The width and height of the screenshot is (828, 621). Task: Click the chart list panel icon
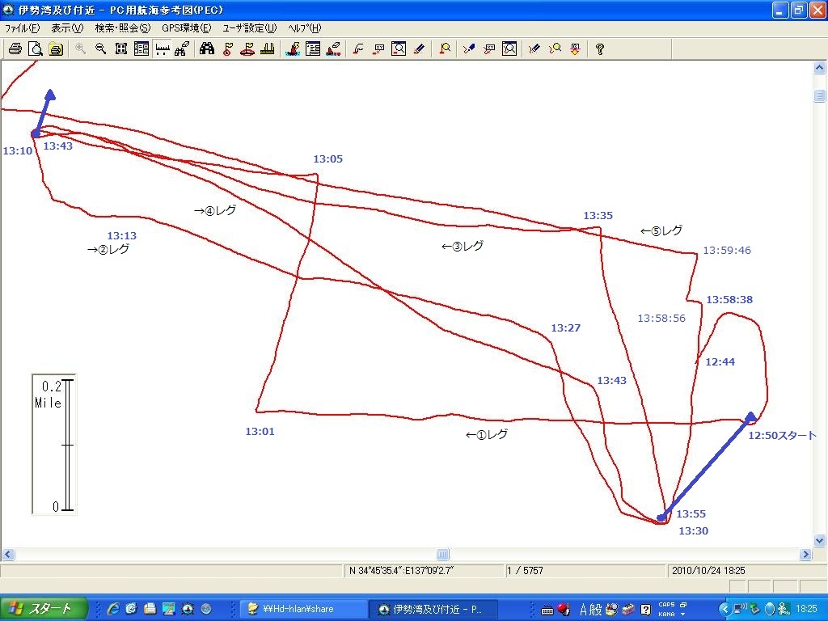(x=141, y=49)
